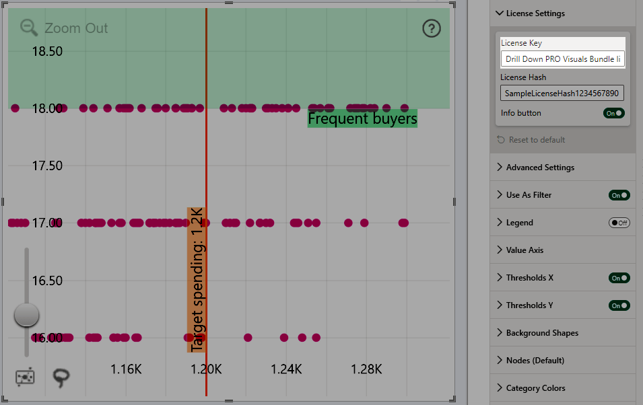Click the License Hash text box
The width and height of the screenshot is (643, 405).
click(x=562, y=93)
